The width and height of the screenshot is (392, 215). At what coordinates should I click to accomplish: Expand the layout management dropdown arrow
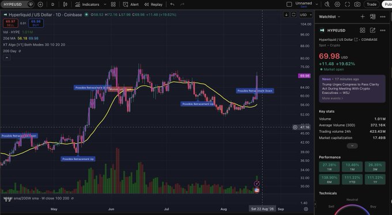tap(316, 4)
